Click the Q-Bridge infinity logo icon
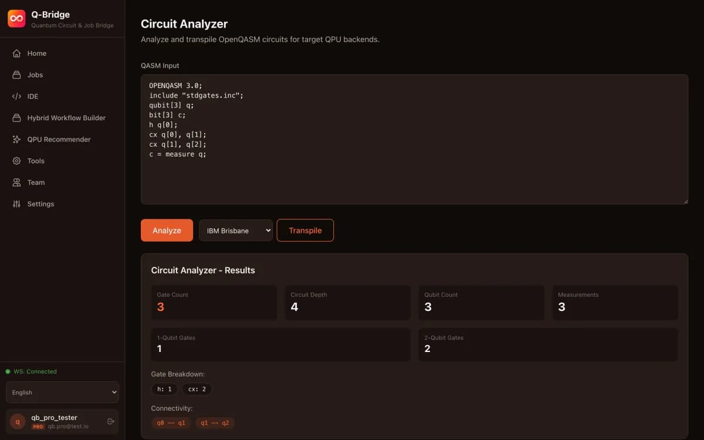Viewport: 704px width, 440px height. [16, 19]
